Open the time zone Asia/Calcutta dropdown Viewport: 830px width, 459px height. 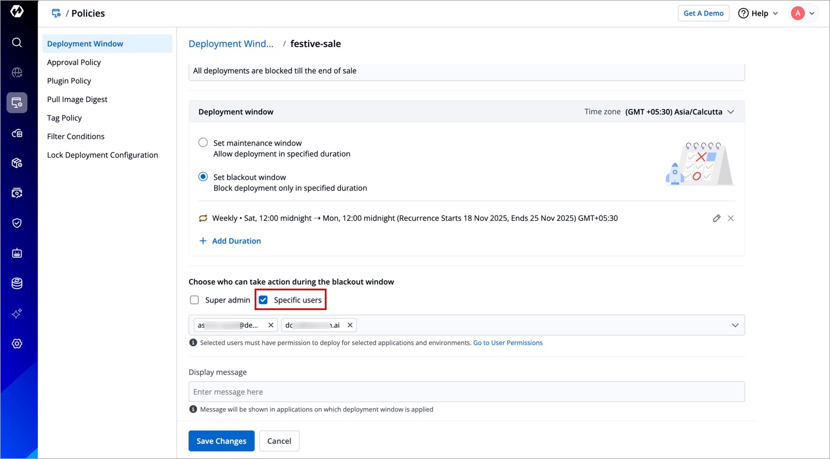click(x=680, y=112)
